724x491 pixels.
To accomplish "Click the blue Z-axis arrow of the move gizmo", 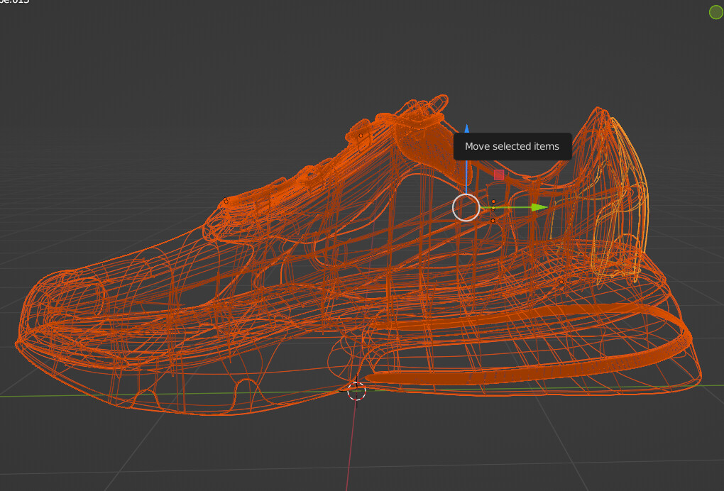I will (467, 129).
